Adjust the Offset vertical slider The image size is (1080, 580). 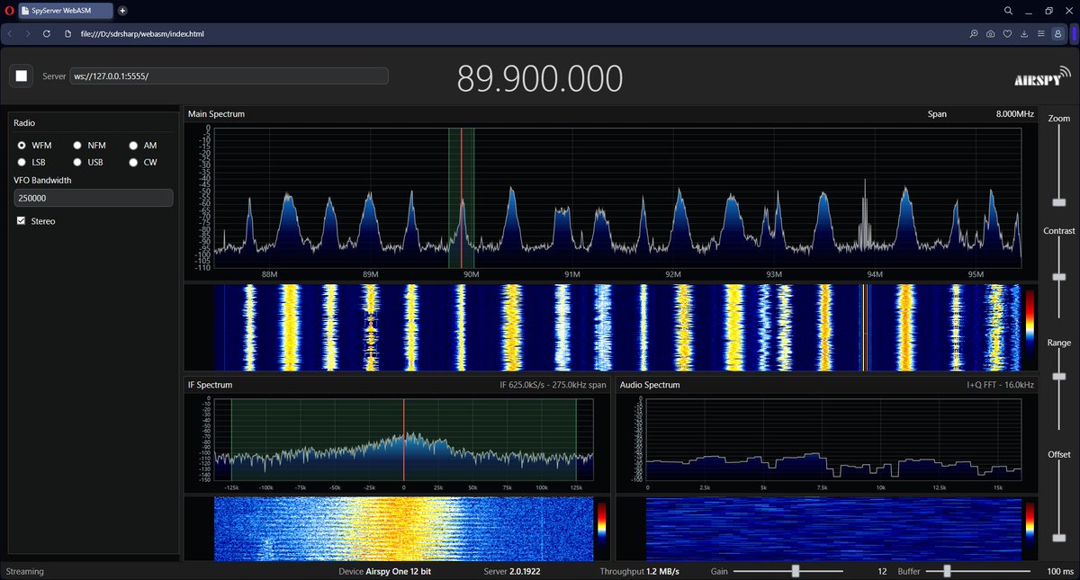[1059, 538]
